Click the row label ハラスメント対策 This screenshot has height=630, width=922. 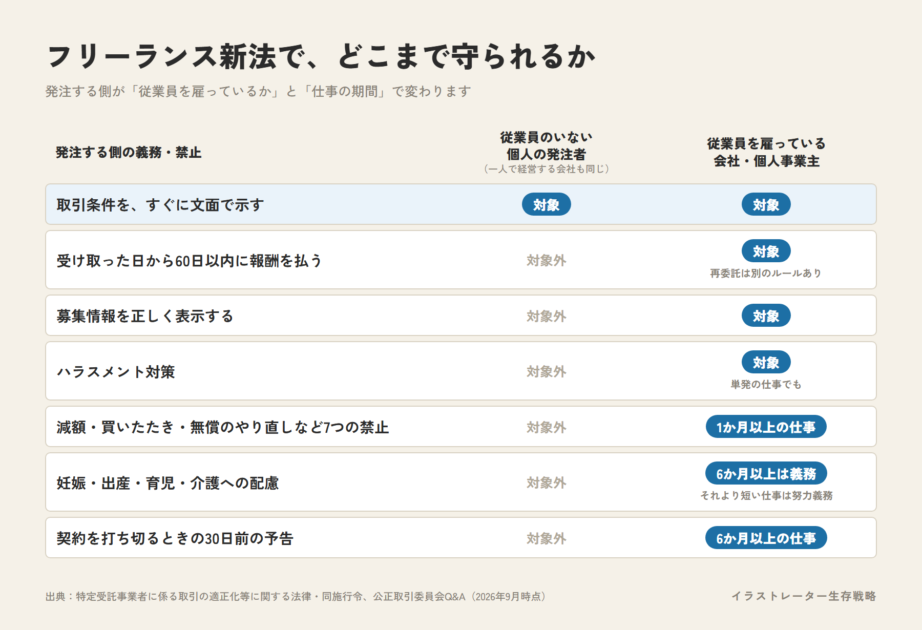[116, 372]
